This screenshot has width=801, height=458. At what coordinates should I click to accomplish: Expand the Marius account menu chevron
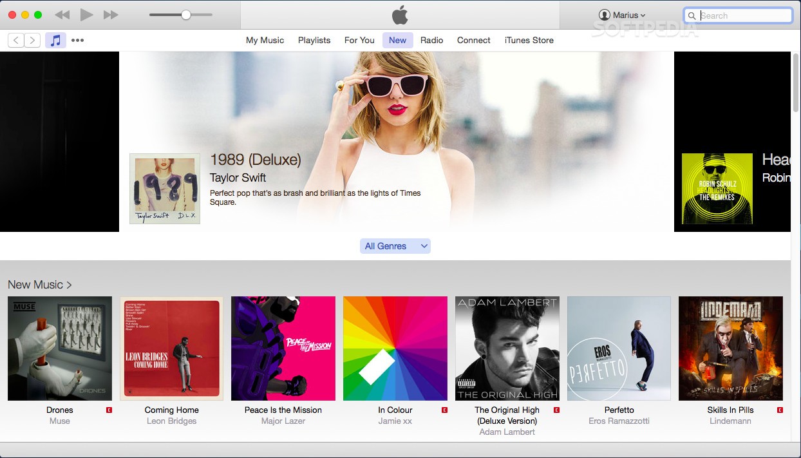coord(643,14)
